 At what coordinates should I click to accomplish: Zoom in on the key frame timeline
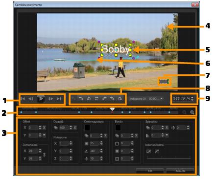(x=192, y=112)
